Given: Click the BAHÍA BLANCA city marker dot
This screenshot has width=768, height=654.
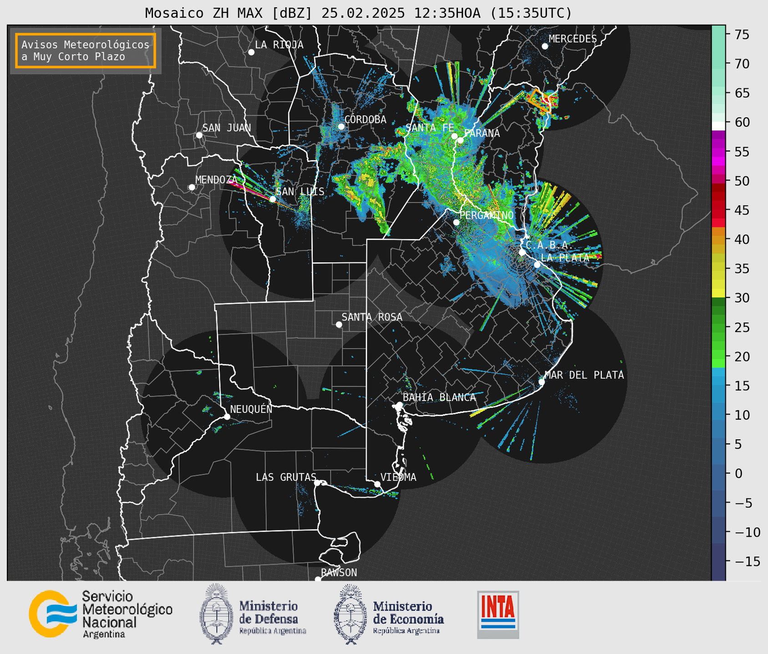Looking at the screenshot, I should click(399, 405).
